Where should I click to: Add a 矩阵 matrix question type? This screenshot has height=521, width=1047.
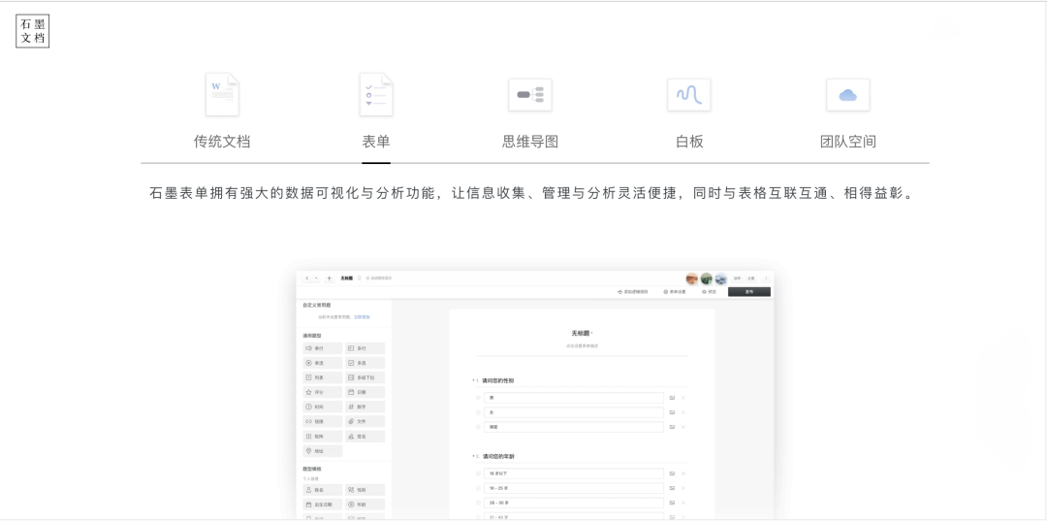[x=323, y=437]
